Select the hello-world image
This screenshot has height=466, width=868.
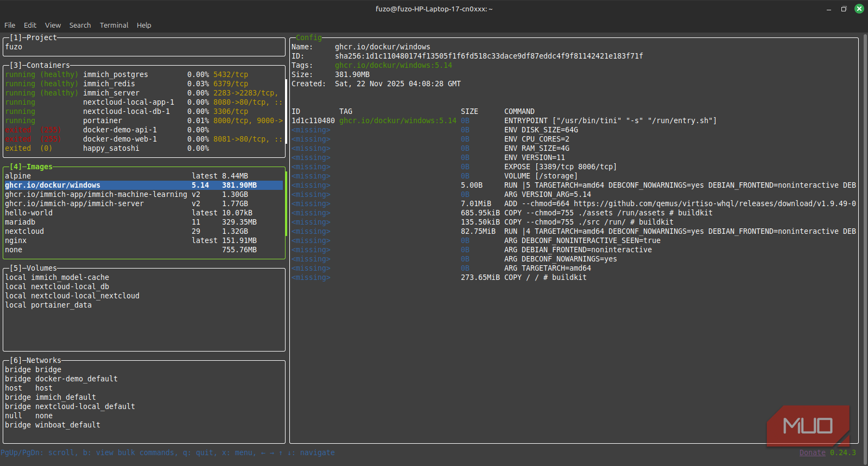[x=144, y=213]
